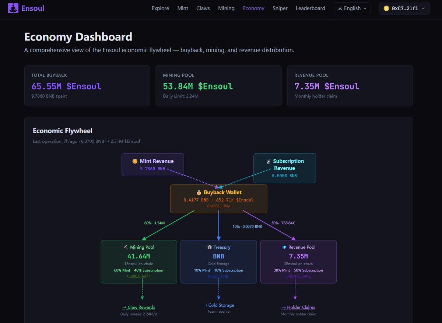Click the TOTAL BUYBACK card label
442x323 pixels.
pos(49,75)
